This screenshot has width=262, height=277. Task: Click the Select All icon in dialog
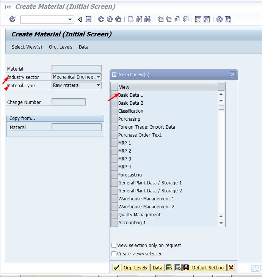(x=169, y=268)
